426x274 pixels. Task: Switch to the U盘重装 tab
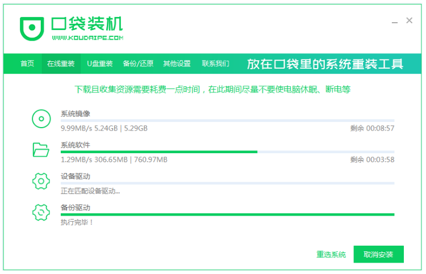click(99, 64)
